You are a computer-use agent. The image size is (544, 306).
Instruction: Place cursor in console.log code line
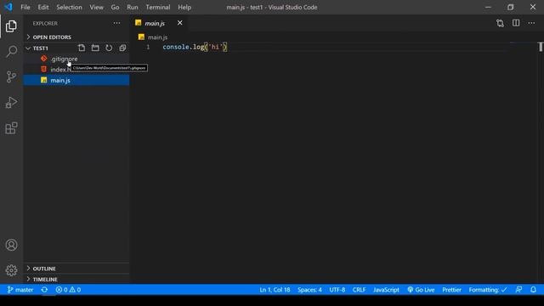pos(195,47)
